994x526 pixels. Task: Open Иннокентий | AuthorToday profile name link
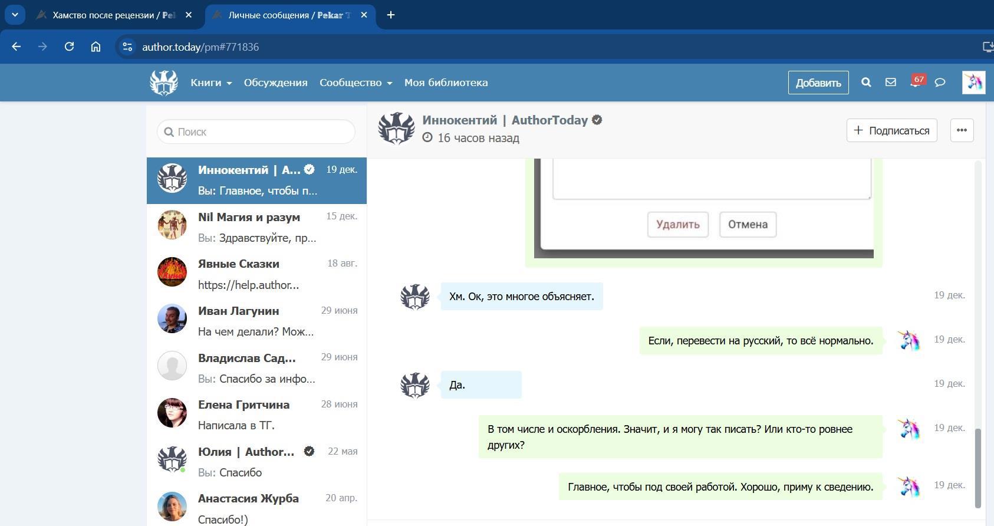[505, 120]
